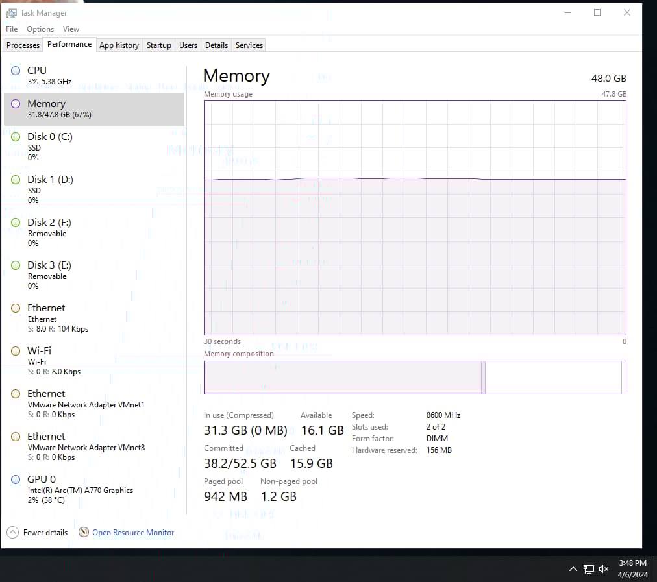Mute the speaker in the system tray
Image resolution: width=657 pixels, height=582 pixels.
604,569
